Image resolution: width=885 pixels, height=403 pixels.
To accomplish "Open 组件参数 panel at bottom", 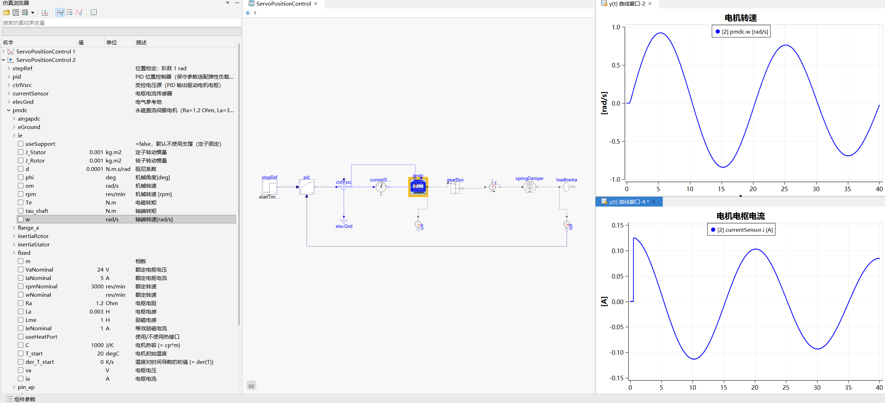I will [21, 399].
